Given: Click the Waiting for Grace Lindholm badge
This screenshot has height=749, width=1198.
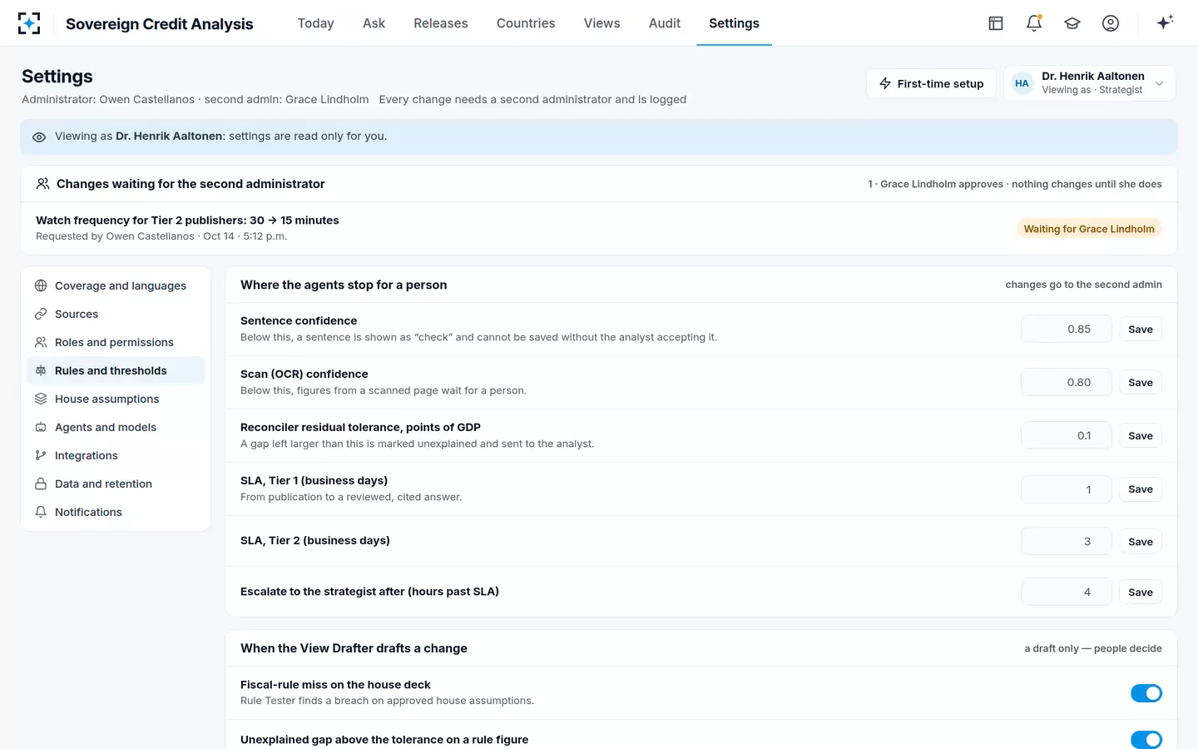Looking at the screenshot, I should (1088, 229).
